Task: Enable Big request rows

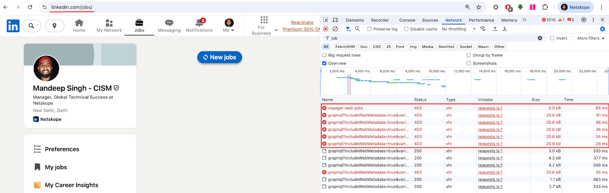Action: [x=324, y=55]
